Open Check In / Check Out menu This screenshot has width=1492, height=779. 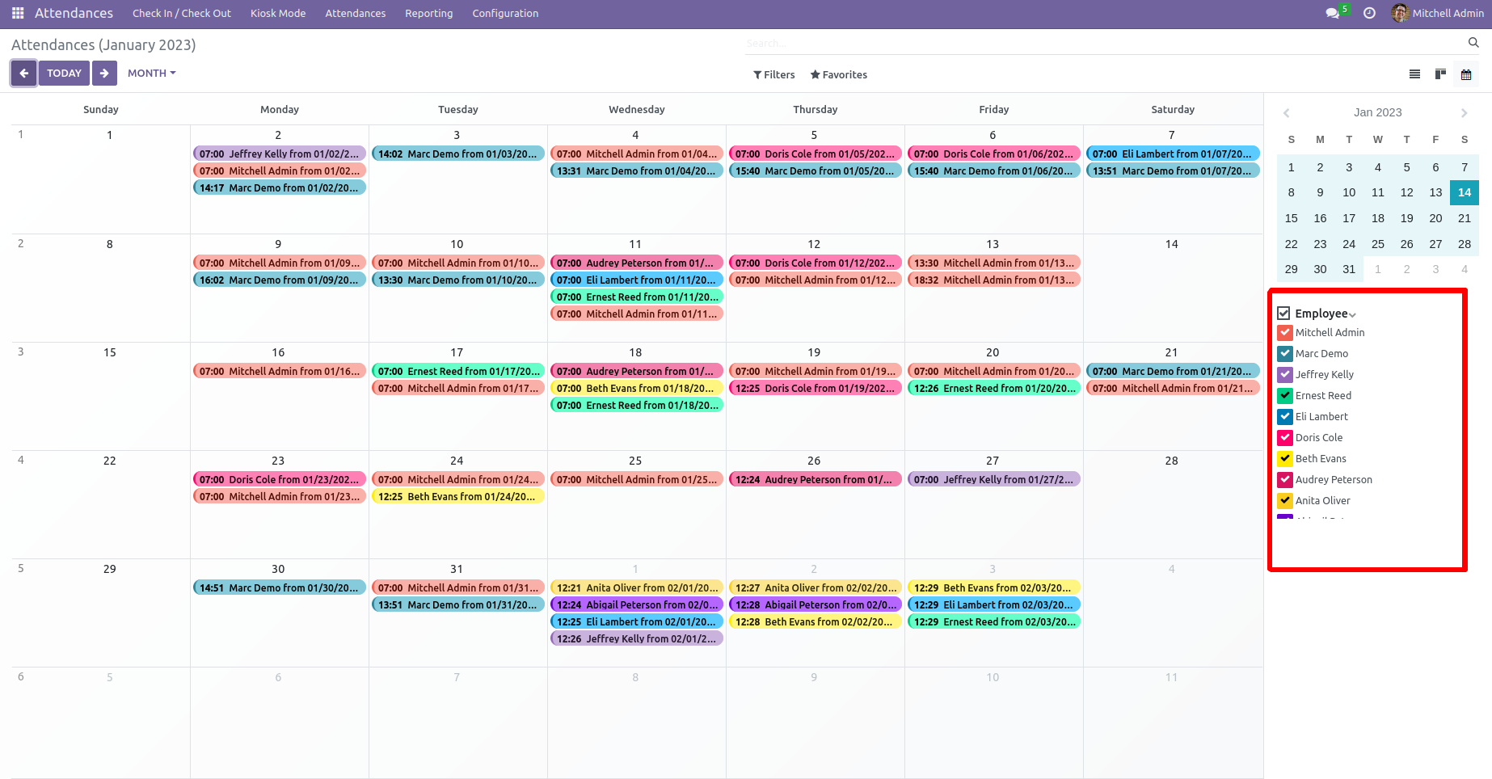point(182,13)
